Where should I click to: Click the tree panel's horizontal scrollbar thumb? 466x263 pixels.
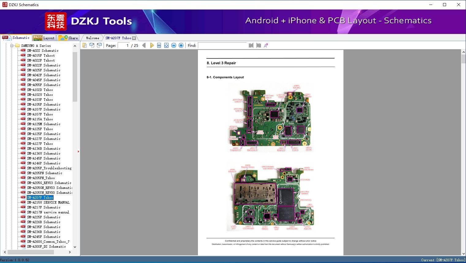[31, 252]
